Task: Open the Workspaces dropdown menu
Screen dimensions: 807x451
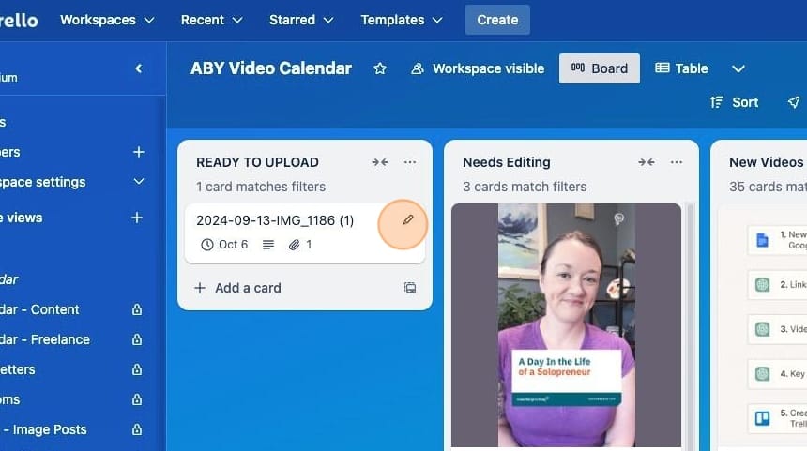Action: click(107, 20)
